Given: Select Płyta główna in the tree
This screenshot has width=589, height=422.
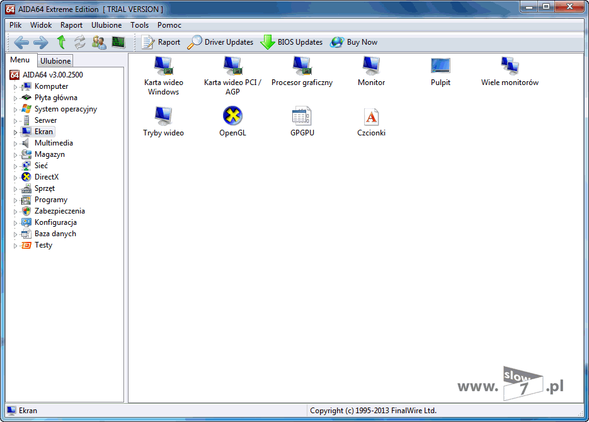Looking at the screenshot, I should click(56, 98).
